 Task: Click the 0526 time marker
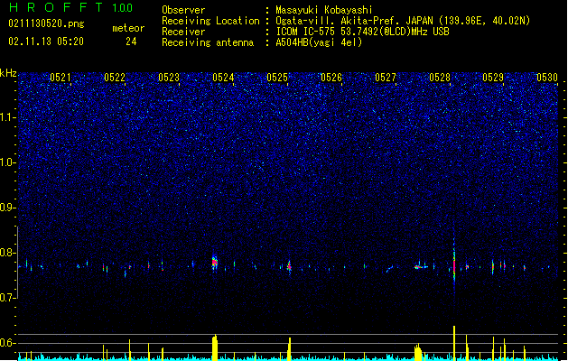click(x=331, y=78)
